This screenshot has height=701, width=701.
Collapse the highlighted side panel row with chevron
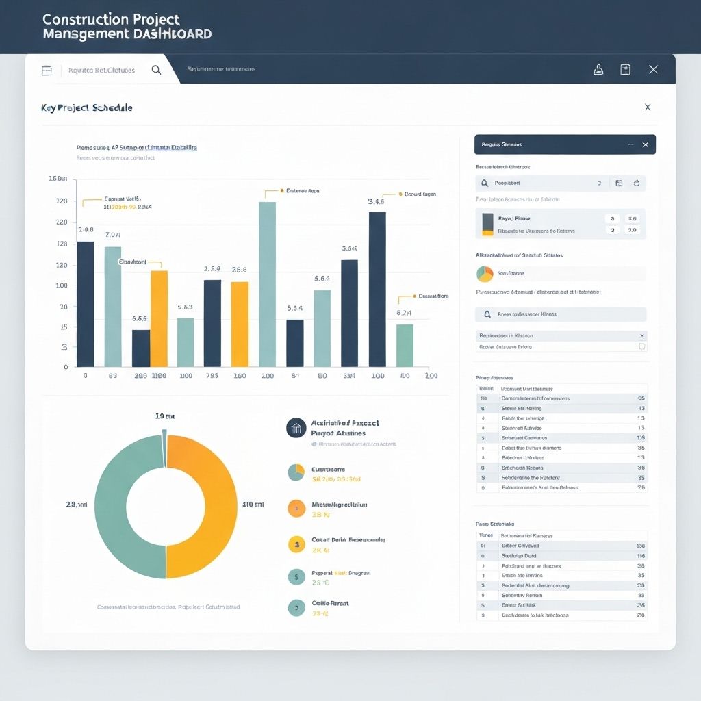[x=641, y=336]
